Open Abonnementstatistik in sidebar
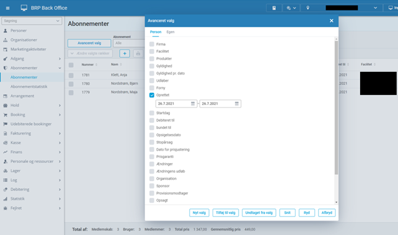 click(x=29, y=87)
